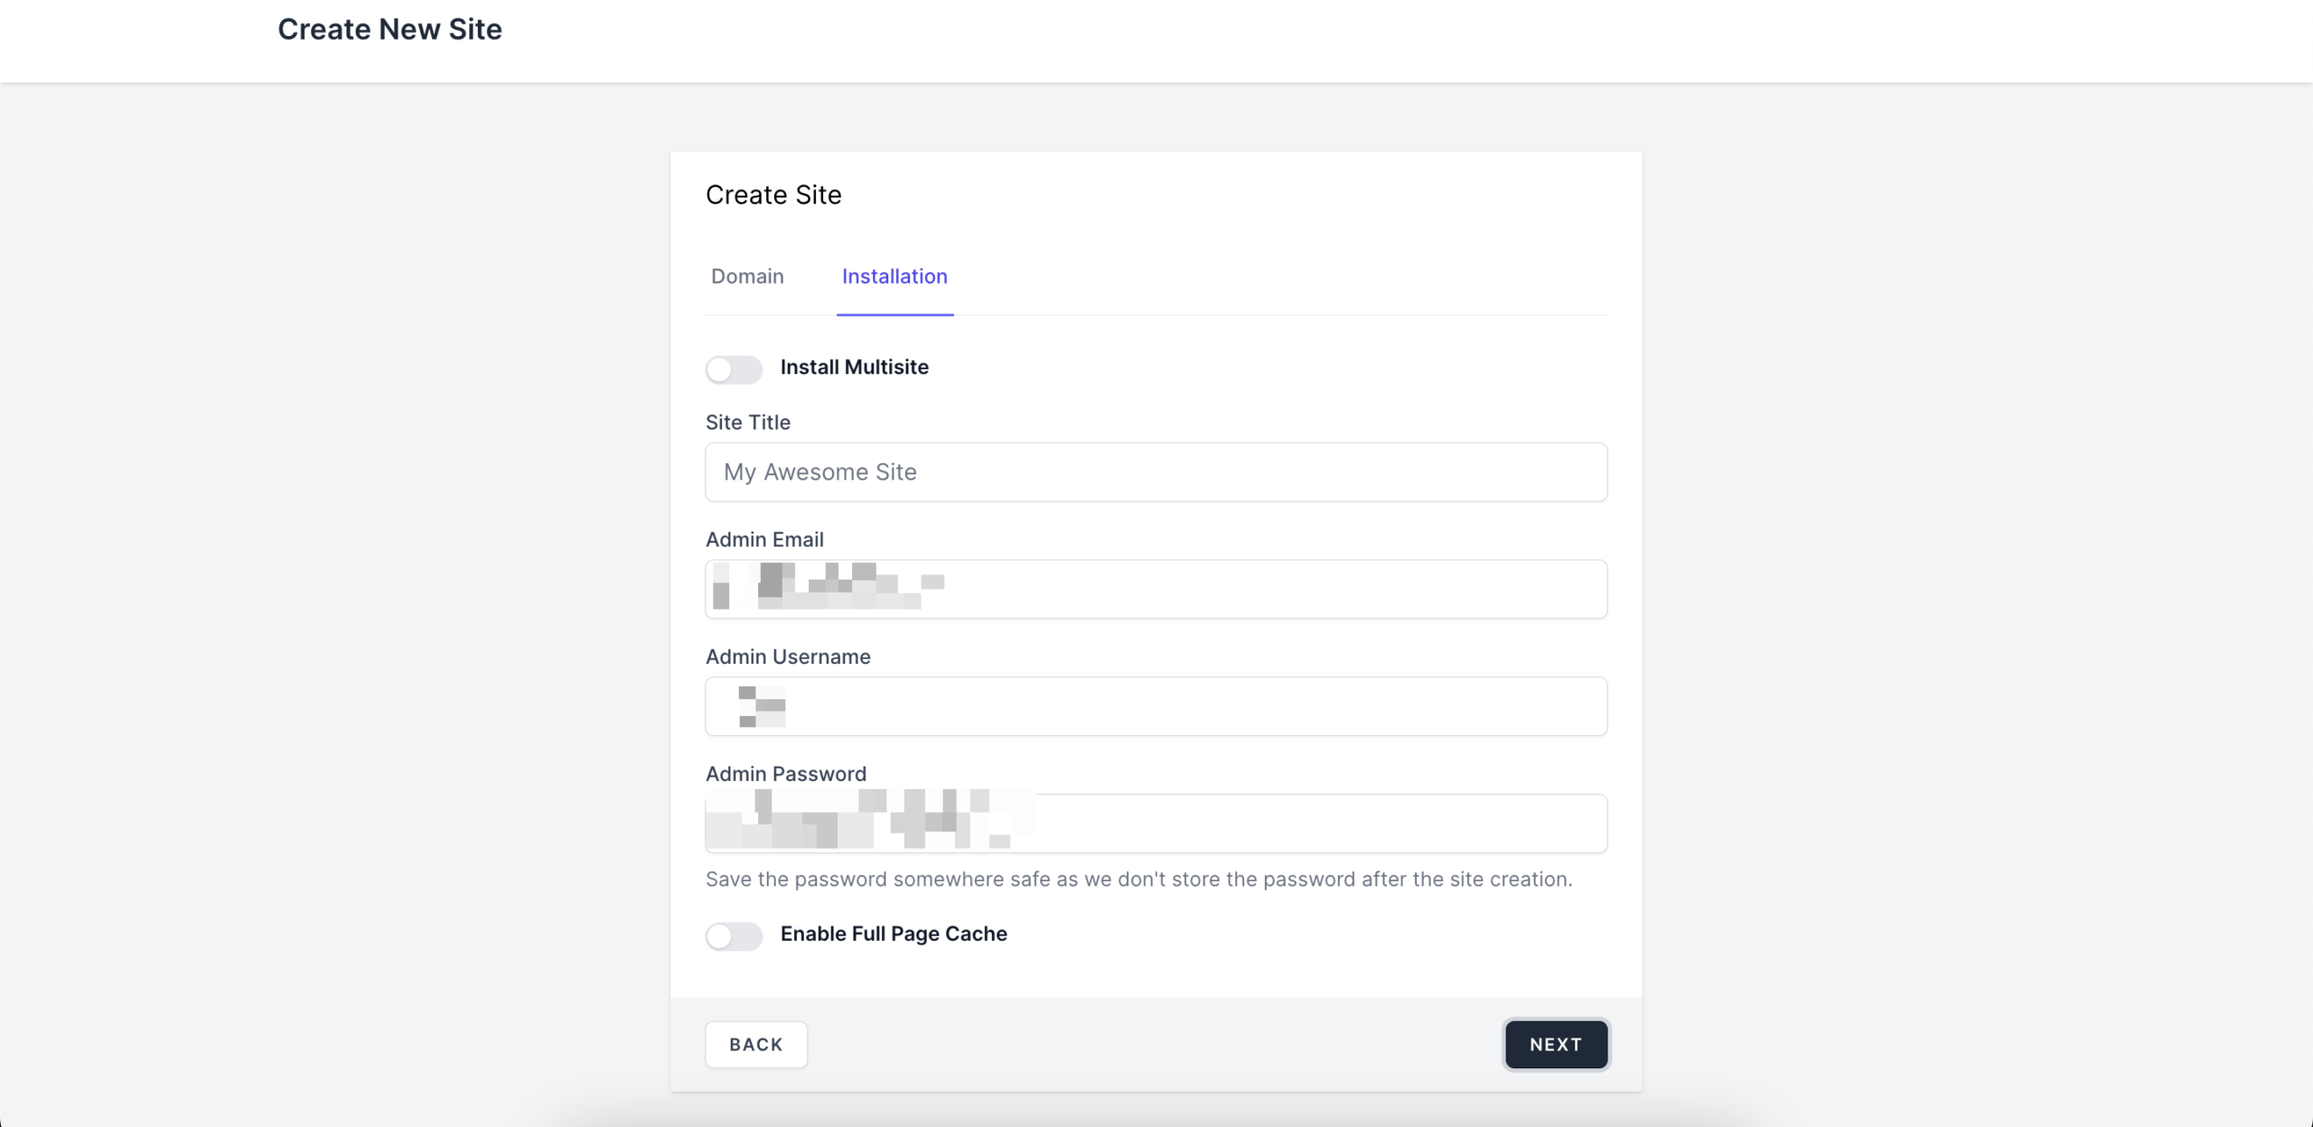Viewport: 2313px width, 1127px height.
Task: Enable the Full Page Cache switch
Action: tap(734, 936)
